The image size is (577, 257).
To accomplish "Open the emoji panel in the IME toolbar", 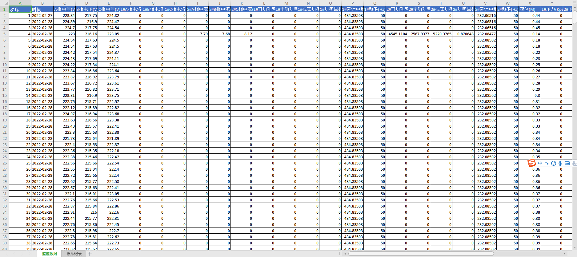I will click(554, 163).
